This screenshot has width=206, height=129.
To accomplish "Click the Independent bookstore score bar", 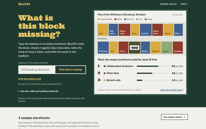I will [x=153, y=66].
